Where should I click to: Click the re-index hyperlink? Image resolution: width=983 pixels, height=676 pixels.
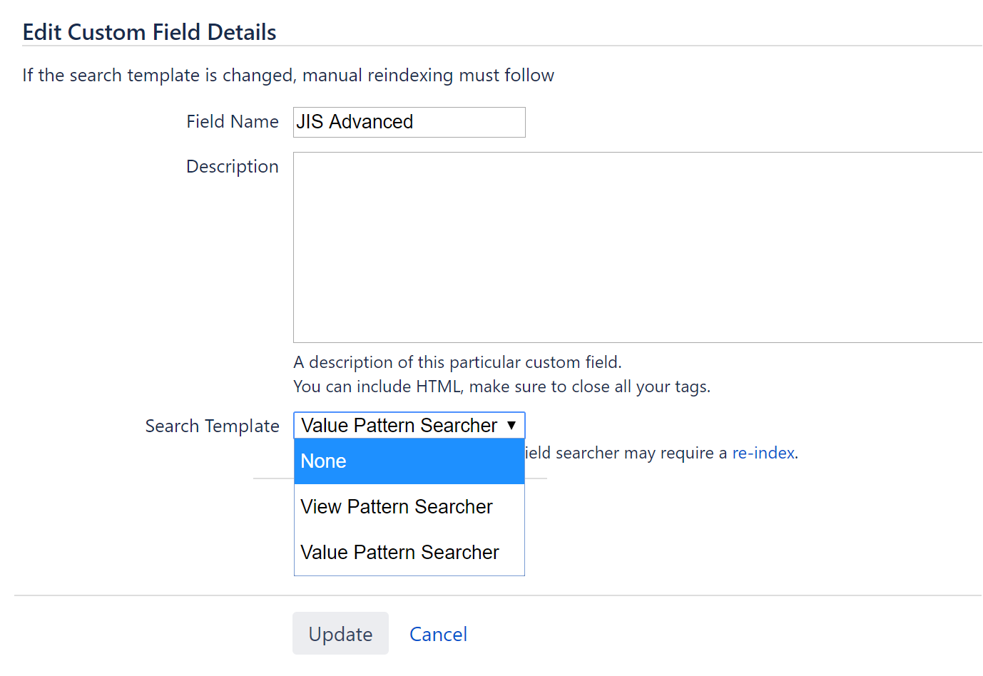point(763,453)
